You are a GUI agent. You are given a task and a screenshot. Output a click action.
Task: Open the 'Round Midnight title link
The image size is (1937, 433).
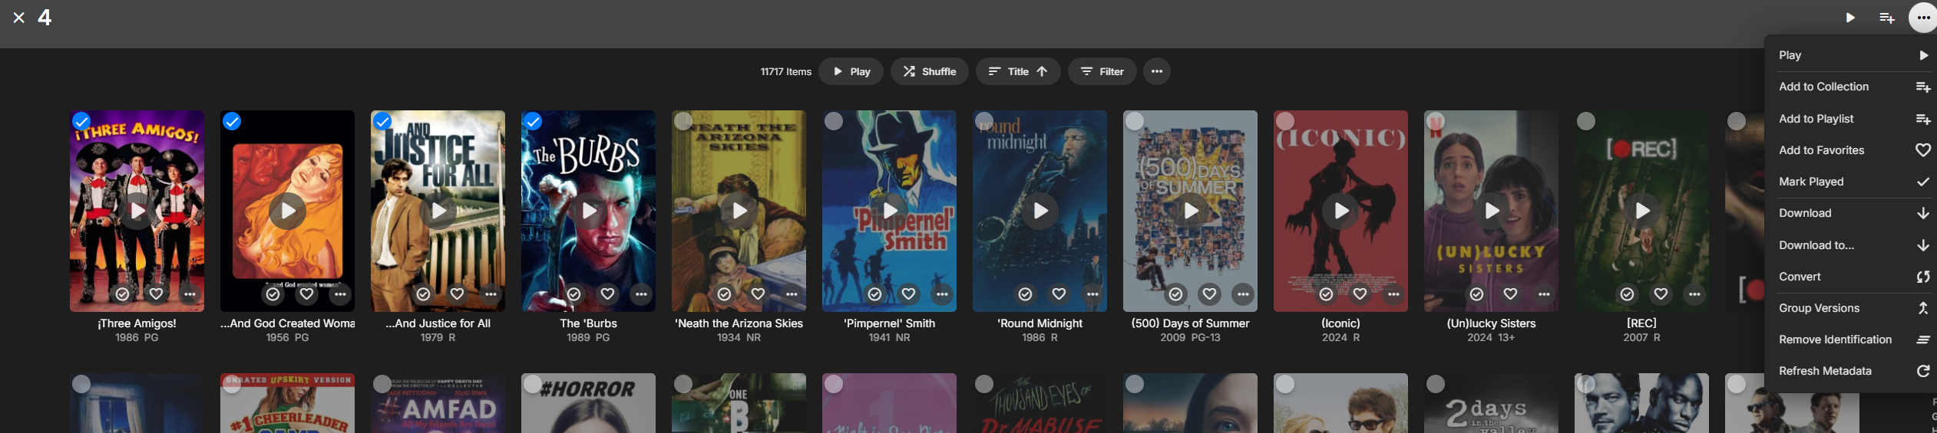pyautogui.click(x=1040, y=323)
